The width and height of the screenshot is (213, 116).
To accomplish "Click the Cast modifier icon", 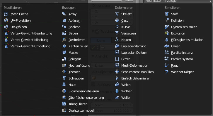I will coord(117,20).
